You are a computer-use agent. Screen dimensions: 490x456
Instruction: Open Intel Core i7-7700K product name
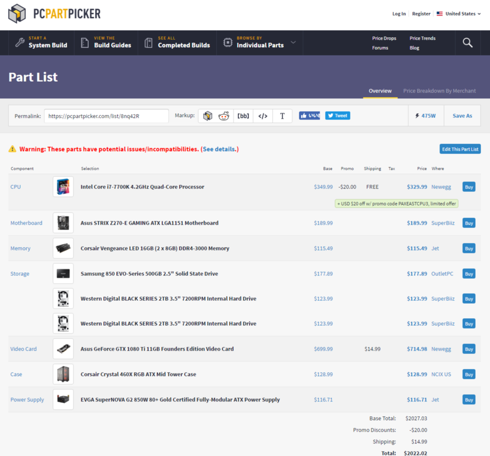click(x=142, y=187)
